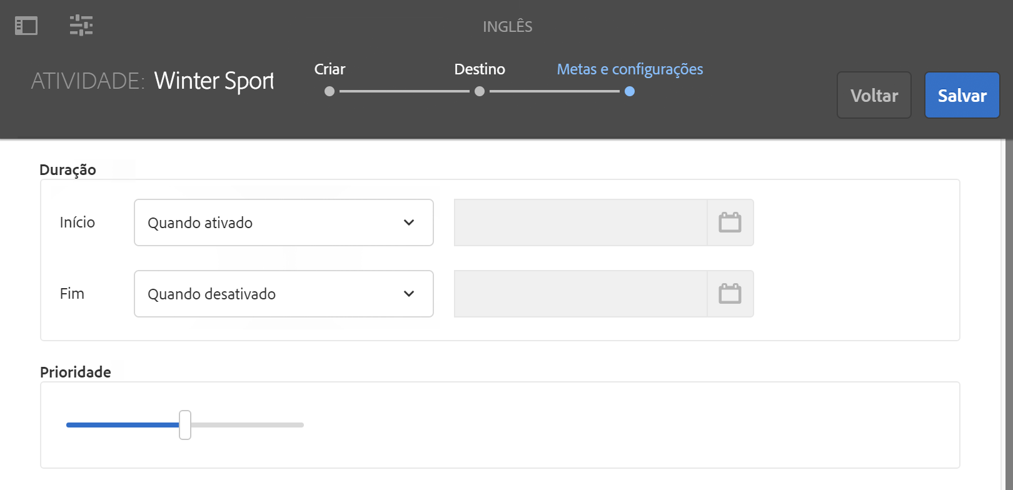
Task: Click the chevron arrow in Fim dropdown
Action: [x=409, y=294]
